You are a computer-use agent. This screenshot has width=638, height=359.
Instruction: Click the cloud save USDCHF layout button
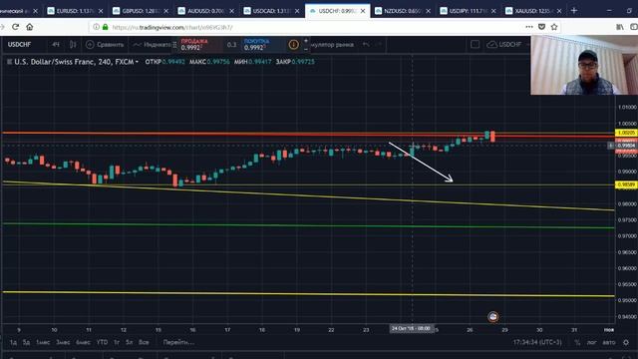point(504,44)
